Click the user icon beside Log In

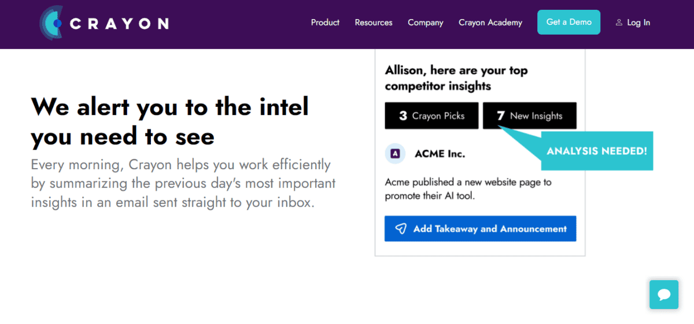pyautogui.click(x=619, y=23)
